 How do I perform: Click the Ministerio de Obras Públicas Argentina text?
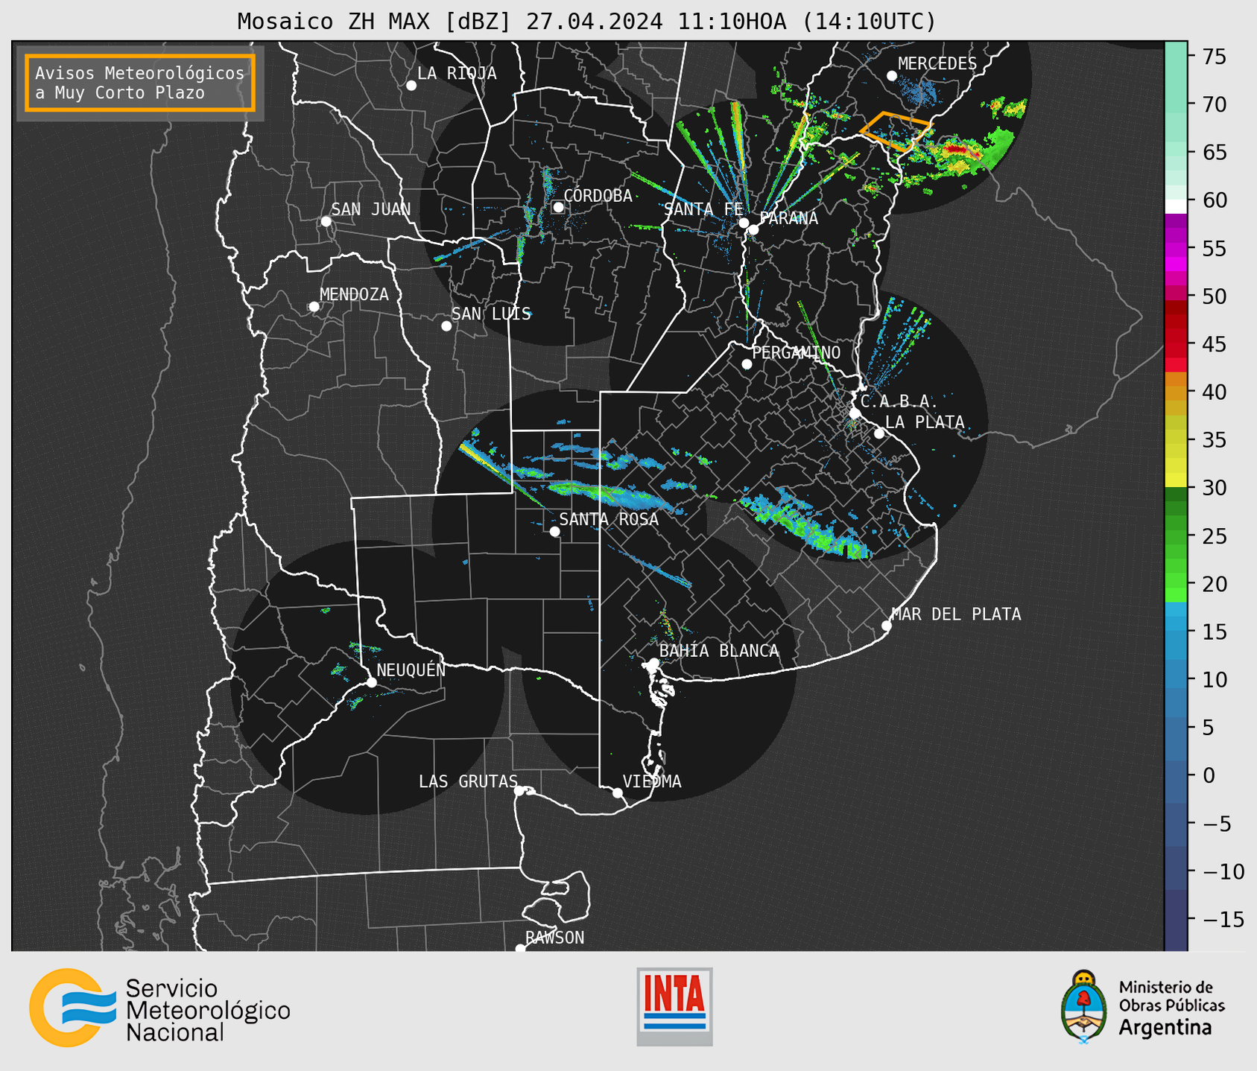[x=1171, y=1008]
